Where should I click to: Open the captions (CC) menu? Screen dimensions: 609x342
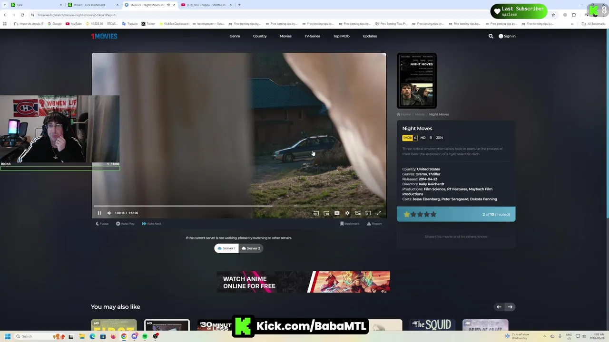click(x=337, y=213)
